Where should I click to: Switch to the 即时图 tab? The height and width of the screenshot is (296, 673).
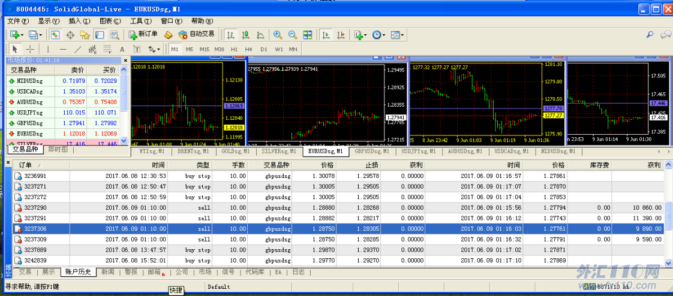[58, 149]
